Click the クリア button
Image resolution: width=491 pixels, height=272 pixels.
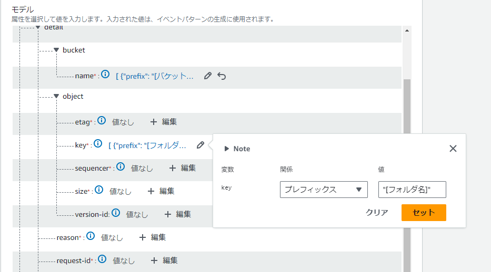coord(377,213)
